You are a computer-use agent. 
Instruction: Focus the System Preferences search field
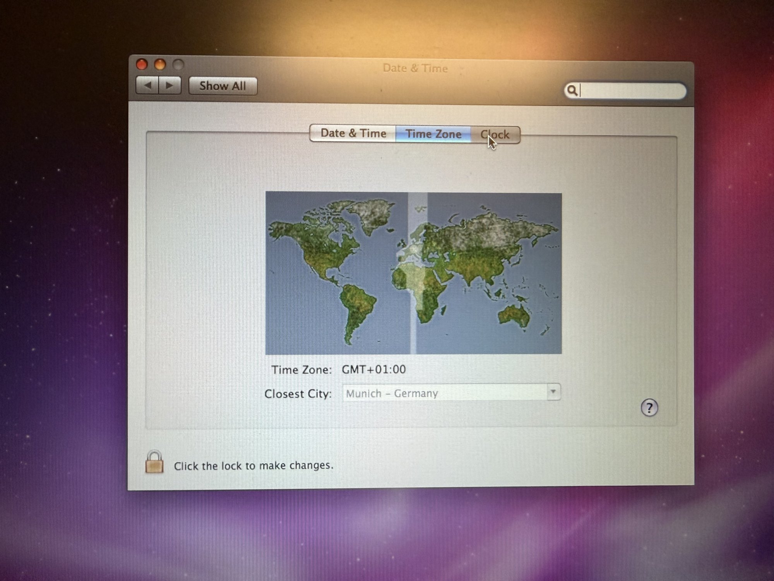631,91
